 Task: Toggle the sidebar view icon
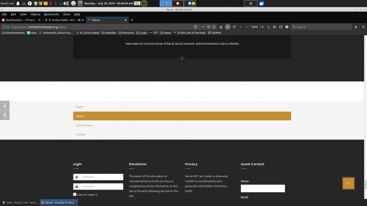click(x=281, y=27)
